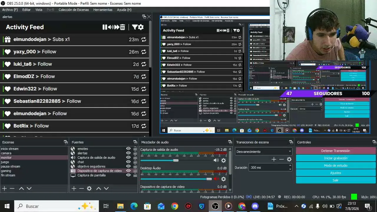Click the Salir button
The image size is (377, 212).
pyautogui.click(x=336, y=180)
